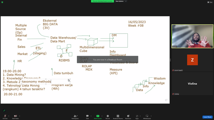The width and height of the screenshot is (214, 120).
Task: Unmute the microphone
Action: tap(5, 117)
